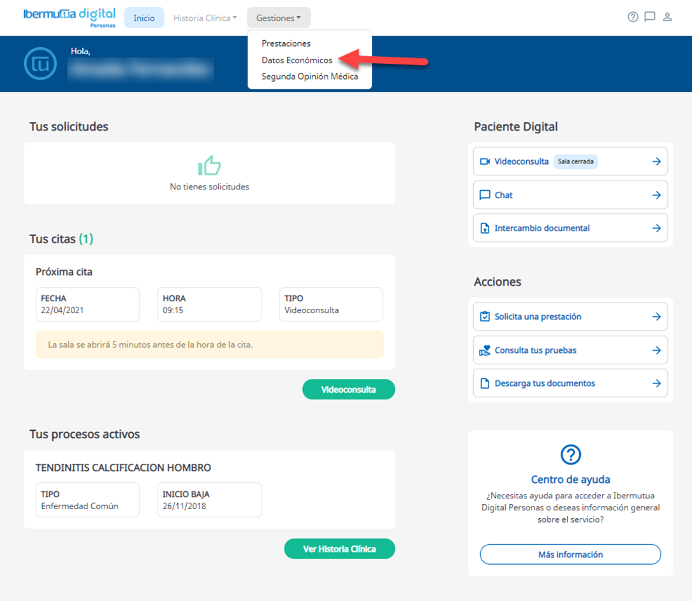692x601 pixels.
Task: Click the round avatar icon beside Hola
Action: pos(40,64)
